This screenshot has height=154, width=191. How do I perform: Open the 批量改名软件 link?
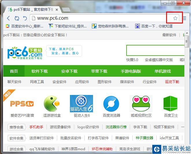click(x=71, y=138)
